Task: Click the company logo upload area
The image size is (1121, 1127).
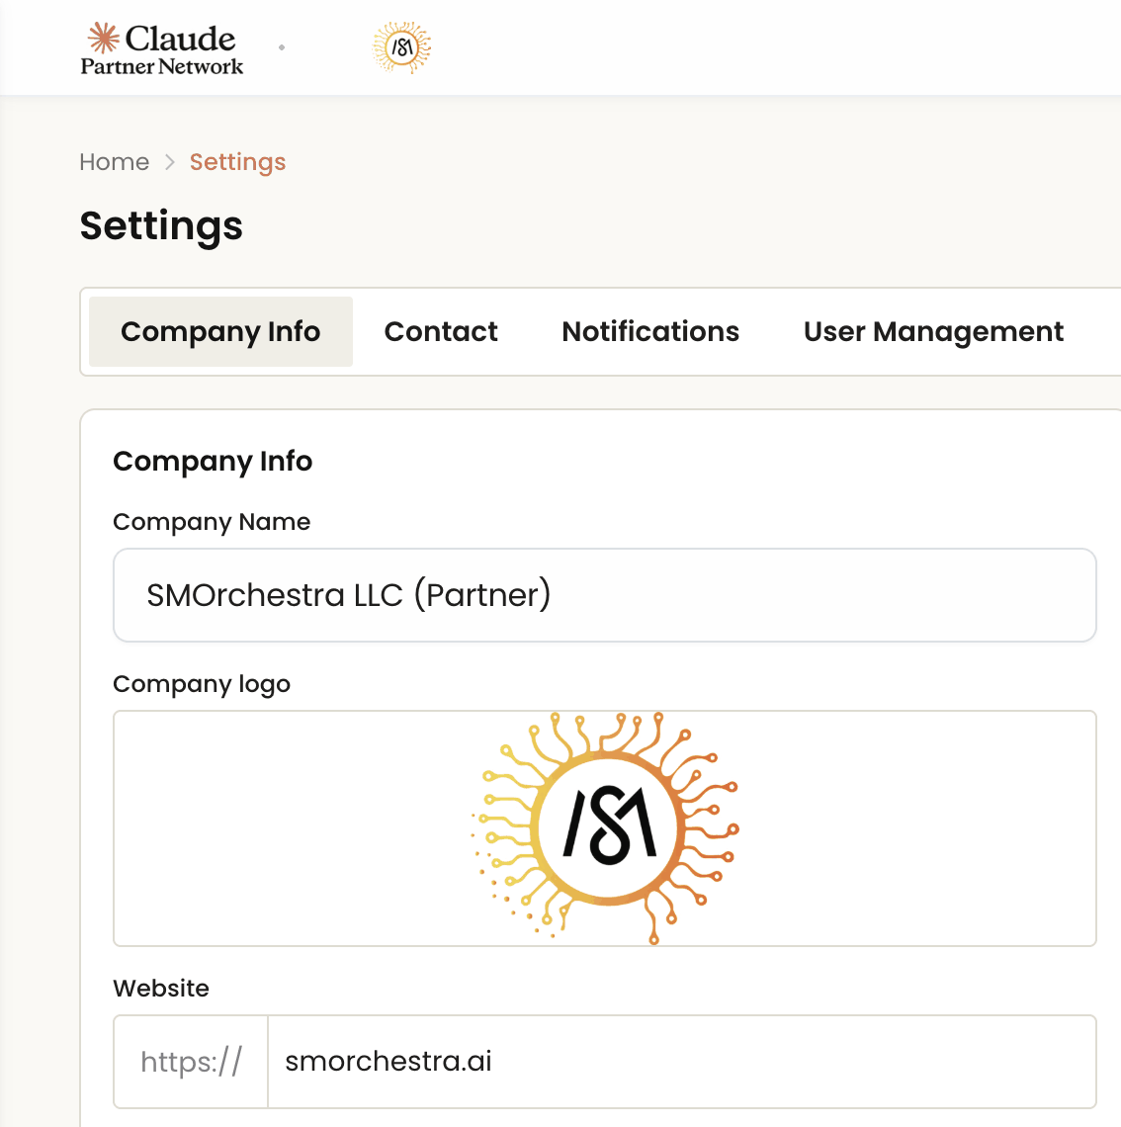Action: pos(604,828)
